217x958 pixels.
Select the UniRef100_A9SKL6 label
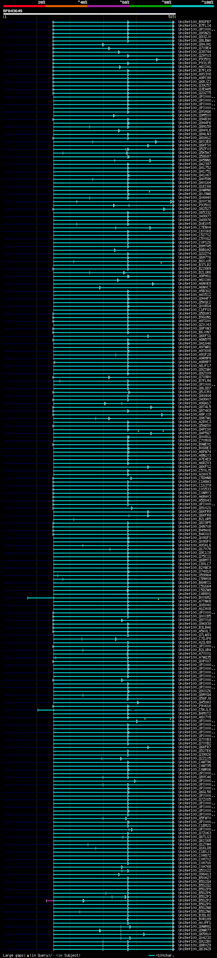point(195,545)
